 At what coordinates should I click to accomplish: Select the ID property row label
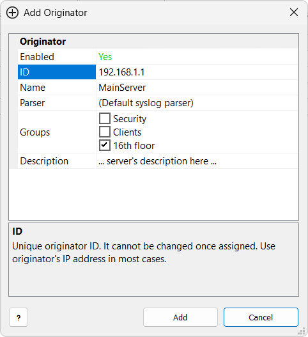coord(57,72)
